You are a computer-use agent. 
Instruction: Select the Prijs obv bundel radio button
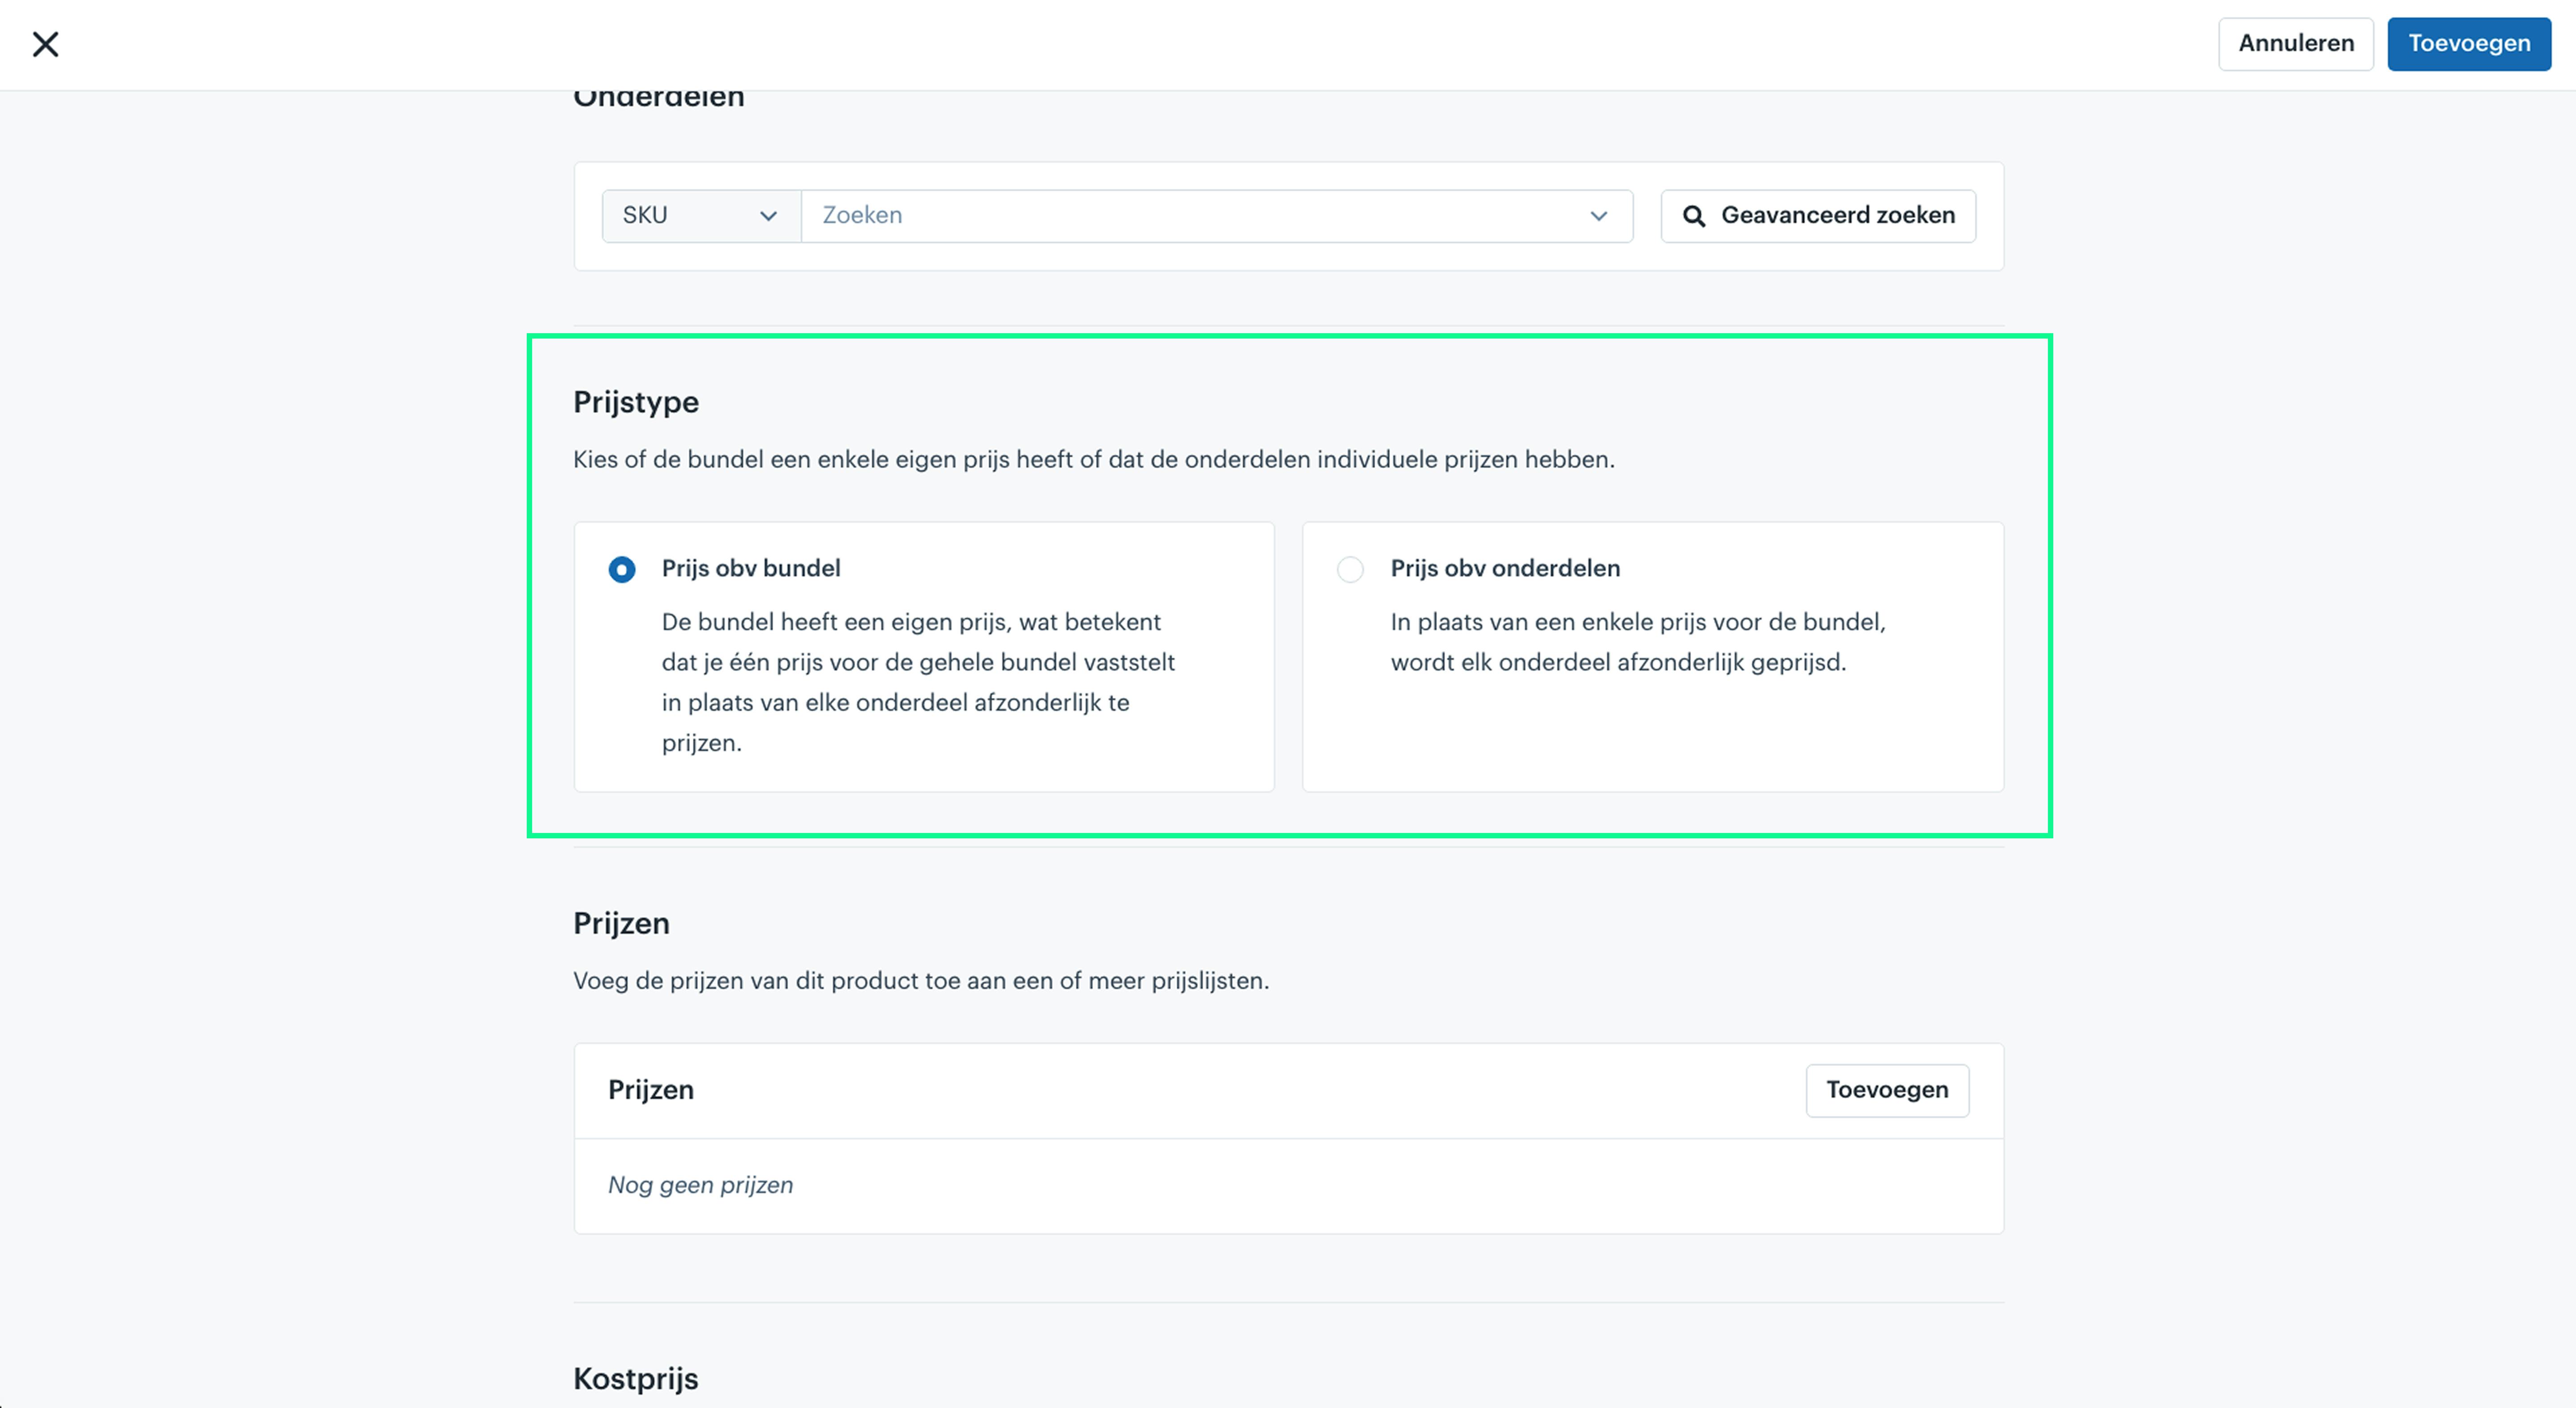click(x=622, y=570)
